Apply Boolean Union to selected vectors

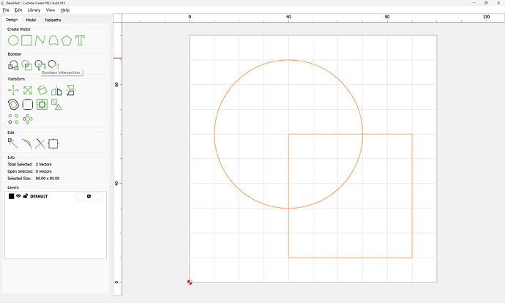click(13, 65)
